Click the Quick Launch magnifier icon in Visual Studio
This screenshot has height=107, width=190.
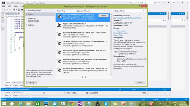[155, 3]
